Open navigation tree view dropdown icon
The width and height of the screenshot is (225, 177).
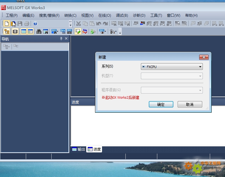coord(6,46)
